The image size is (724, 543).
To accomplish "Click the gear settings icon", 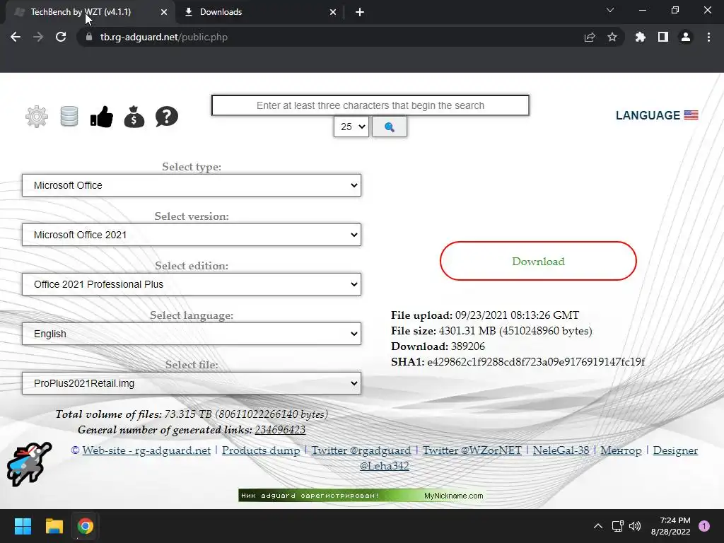I will tap(37, 117).
